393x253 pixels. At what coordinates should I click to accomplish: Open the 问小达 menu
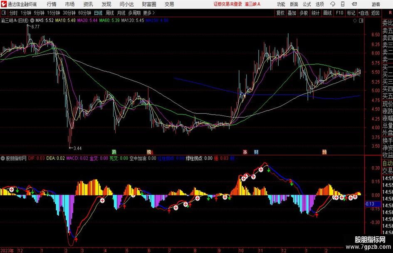[x=126, y=4]
